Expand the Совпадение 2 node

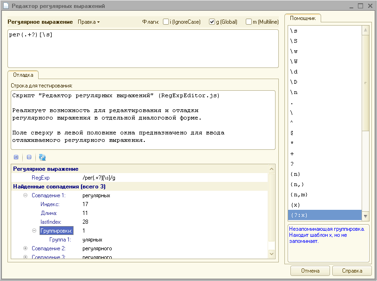[x=26, y=248]
